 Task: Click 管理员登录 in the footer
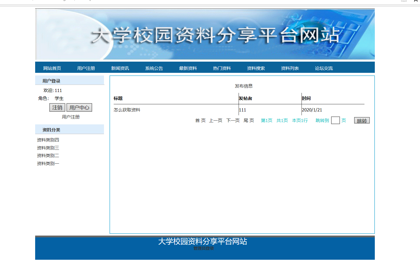pyautogui.click(x=204, y=248)
